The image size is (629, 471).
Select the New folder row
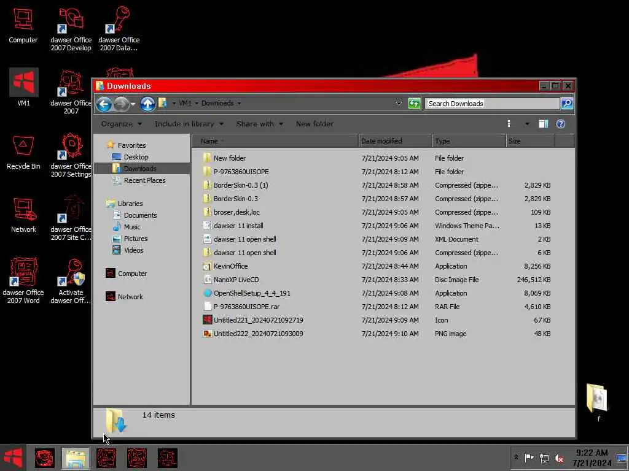pos(377,158)
